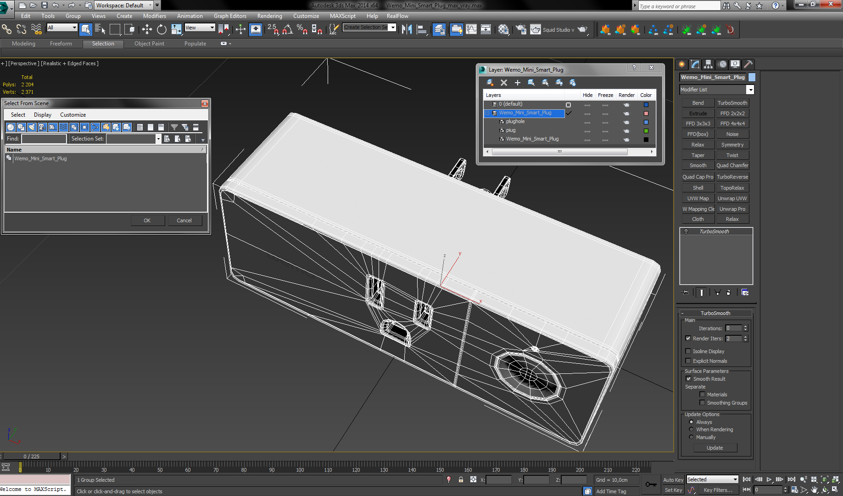Click plughole layer color swatch
Image resolution: width=843 pixels, height=496 pixels.
point(646,122)
